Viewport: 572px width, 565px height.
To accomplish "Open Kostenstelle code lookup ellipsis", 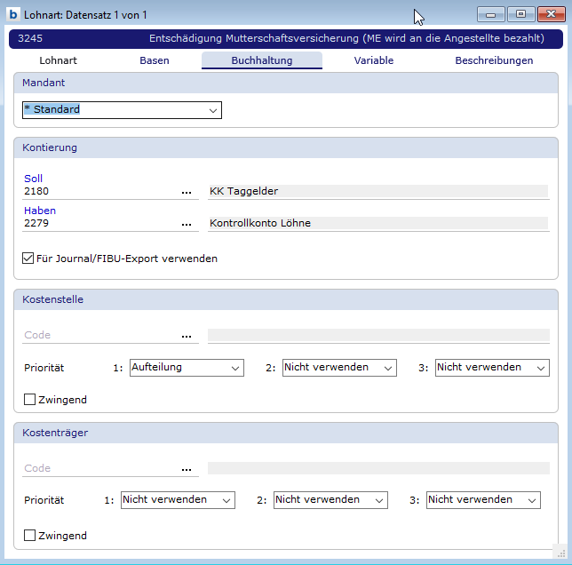I will tap(187, 336).
